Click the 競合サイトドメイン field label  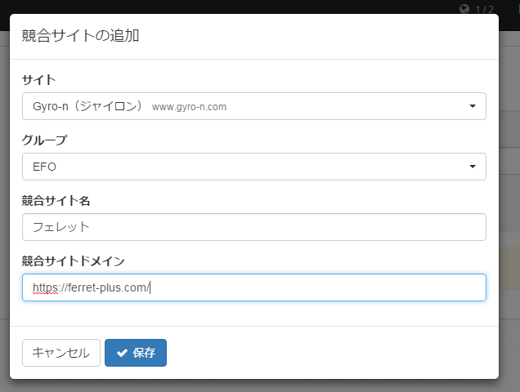click(x=74, y=261)
